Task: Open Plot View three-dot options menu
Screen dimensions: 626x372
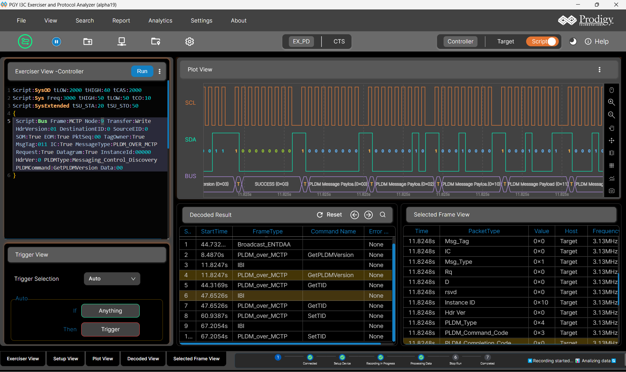Action: coord(599,69)
